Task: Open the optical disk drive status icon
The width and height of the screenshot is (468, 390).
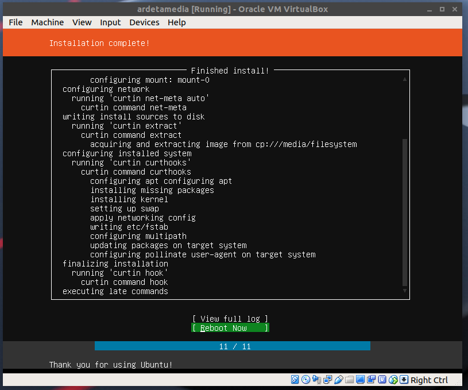Action: click(x=305, y=380)
